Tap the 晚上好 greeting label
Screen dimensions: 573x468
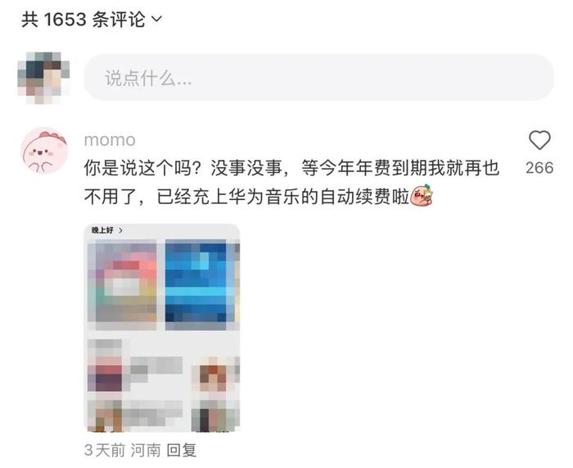tap(102, 230)
